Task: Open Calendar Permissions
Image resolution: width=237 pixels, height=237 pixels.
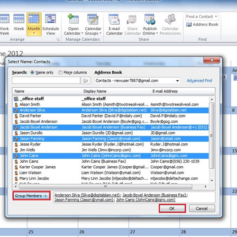Action: 170,24
